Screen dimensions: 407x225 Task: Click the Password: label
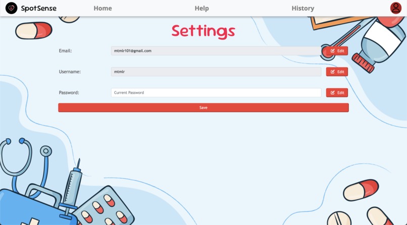click(69, 92)
